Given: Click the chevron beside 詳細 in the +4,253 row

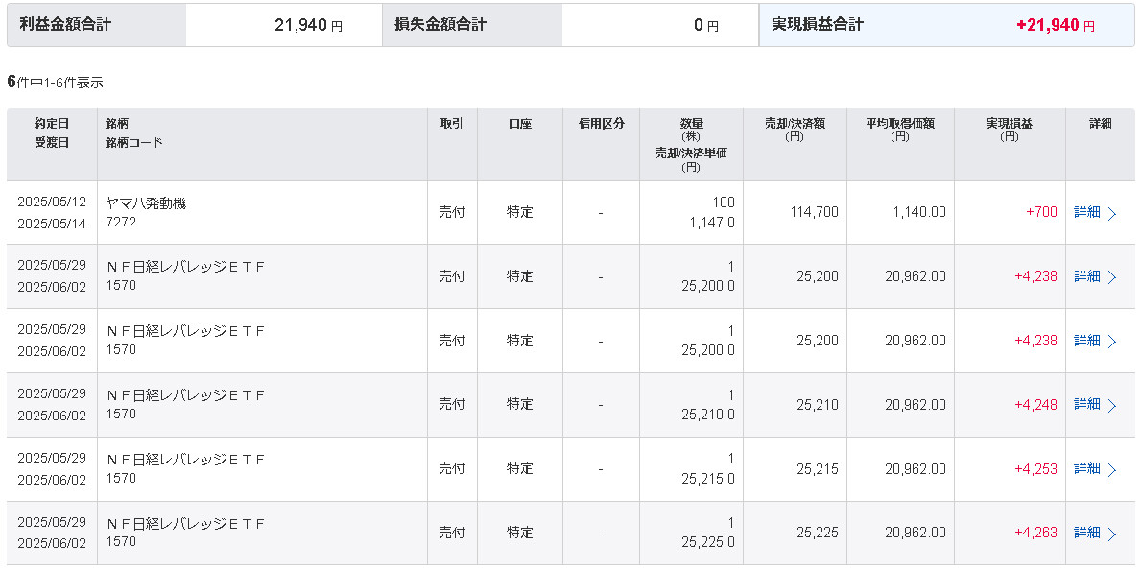Looking at the screenshot, I should pyautogui.click(x=1112, y=469).
